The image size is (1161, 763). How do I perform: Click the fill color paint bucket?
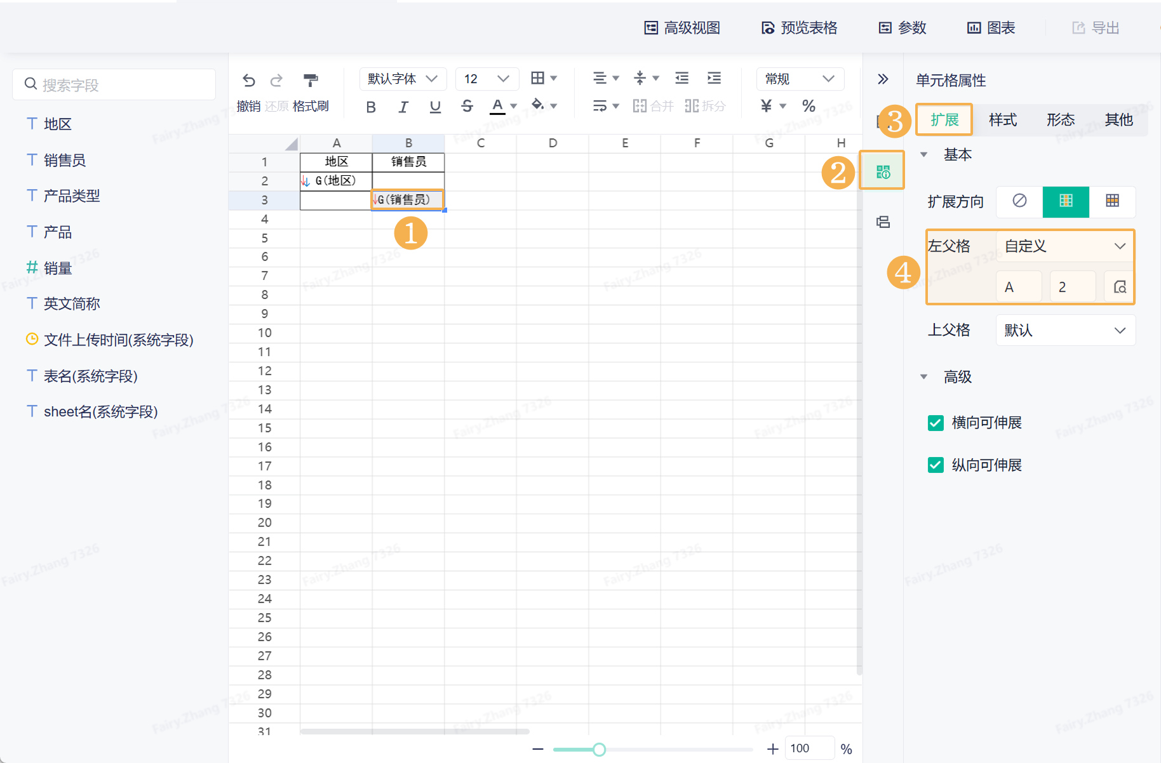(538, 105)
